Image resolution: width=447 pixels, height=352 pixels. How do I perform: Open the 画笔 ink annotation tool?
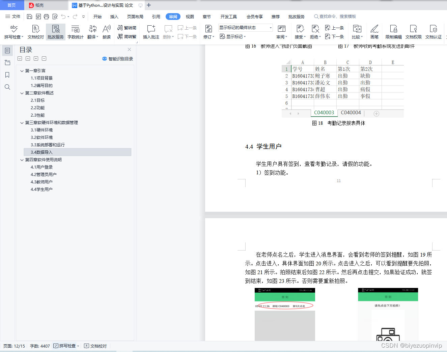click(374, 31)
